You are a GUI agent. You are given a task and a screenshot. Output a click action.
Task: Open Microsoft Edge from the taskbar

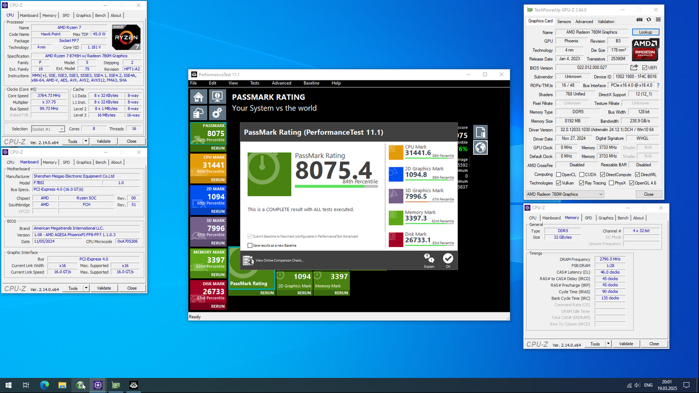coord(44,385)
